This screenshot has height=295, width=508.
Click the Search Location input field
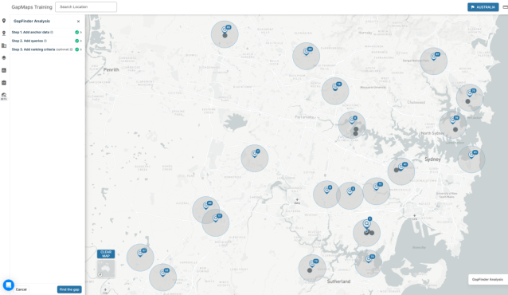(x=86, y=7)
